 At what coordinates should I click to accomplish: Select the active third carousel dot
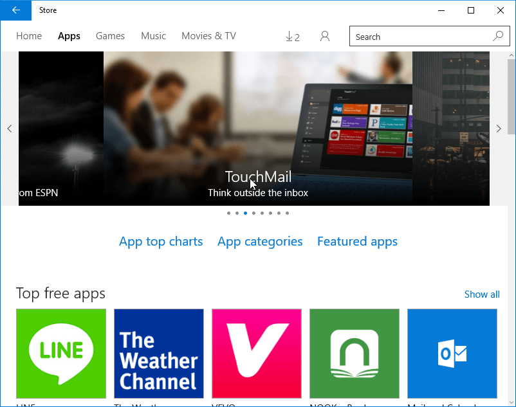click(246, 213)
